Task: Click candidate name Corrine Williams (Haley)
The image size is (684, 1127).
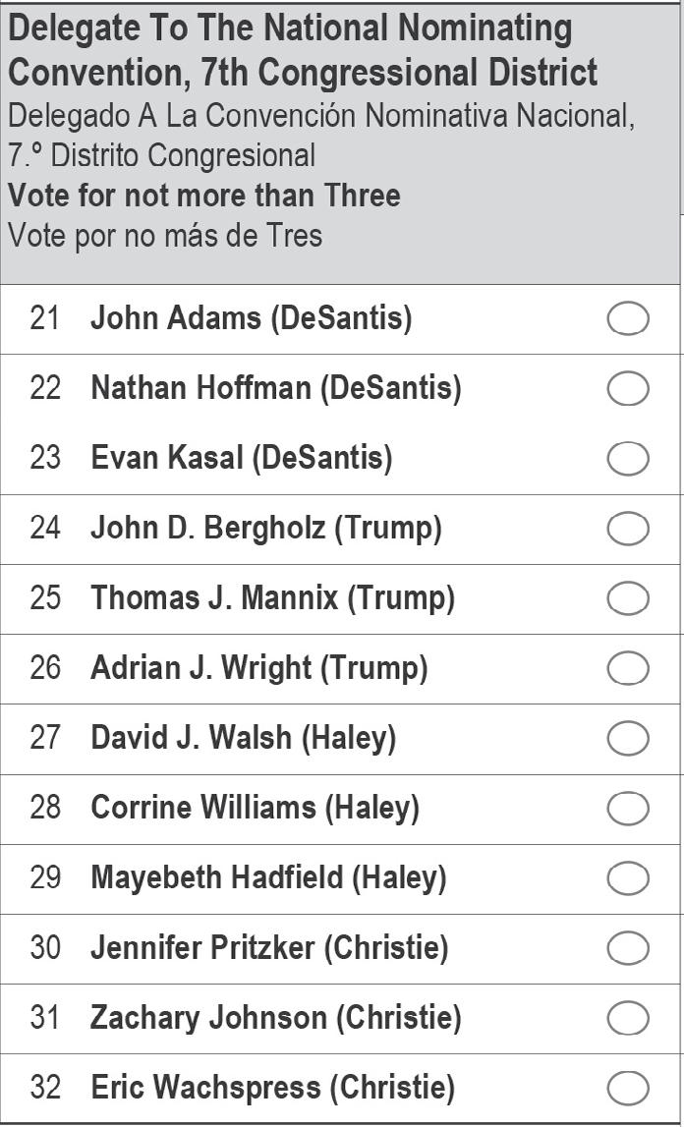Action: pyautogui.click(x=255, y=808)
